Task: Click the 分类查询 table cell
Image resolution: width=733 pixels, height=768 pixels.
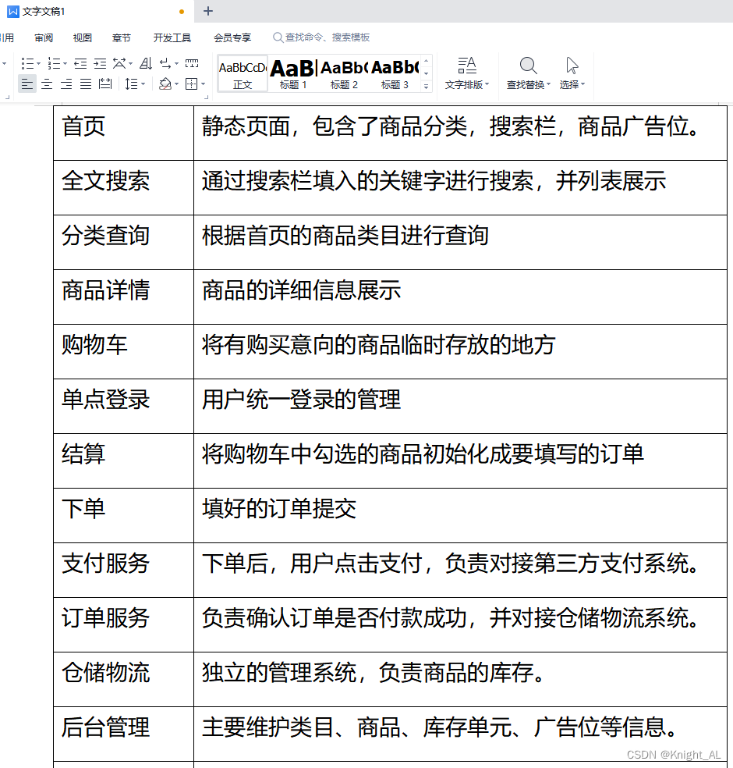Action: pos(123,242)
